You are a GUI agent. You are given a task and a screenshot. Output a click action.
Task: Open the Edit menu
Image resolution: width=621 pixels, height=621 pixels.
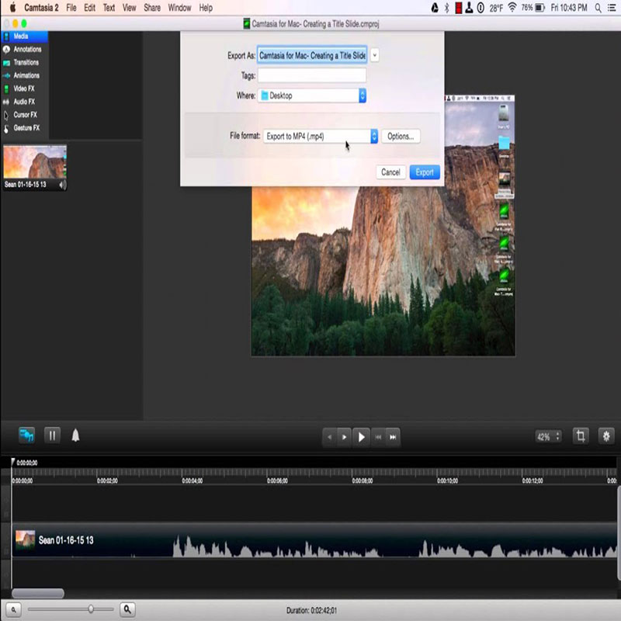pyautogui.click(x=89, y=8)
